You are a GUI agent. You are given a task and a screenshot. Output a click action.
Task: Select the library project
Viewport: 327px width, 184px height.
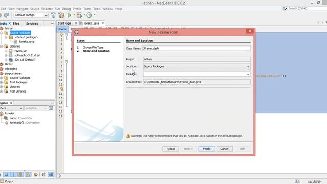click(9, 64)
